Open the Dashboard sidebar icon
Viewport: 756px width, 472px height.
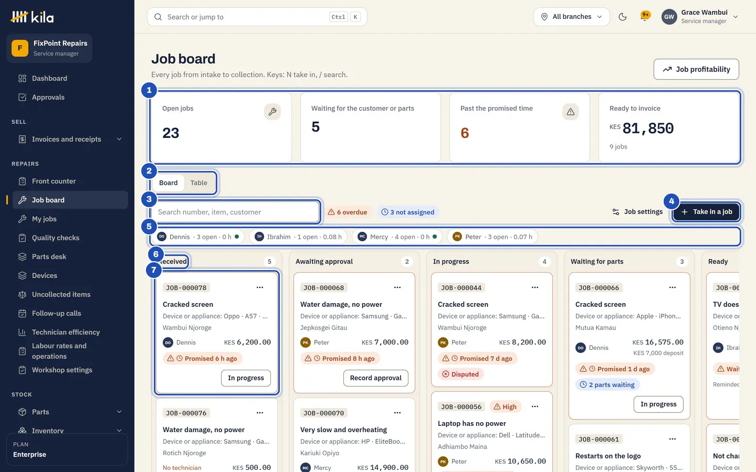(22, 78)
